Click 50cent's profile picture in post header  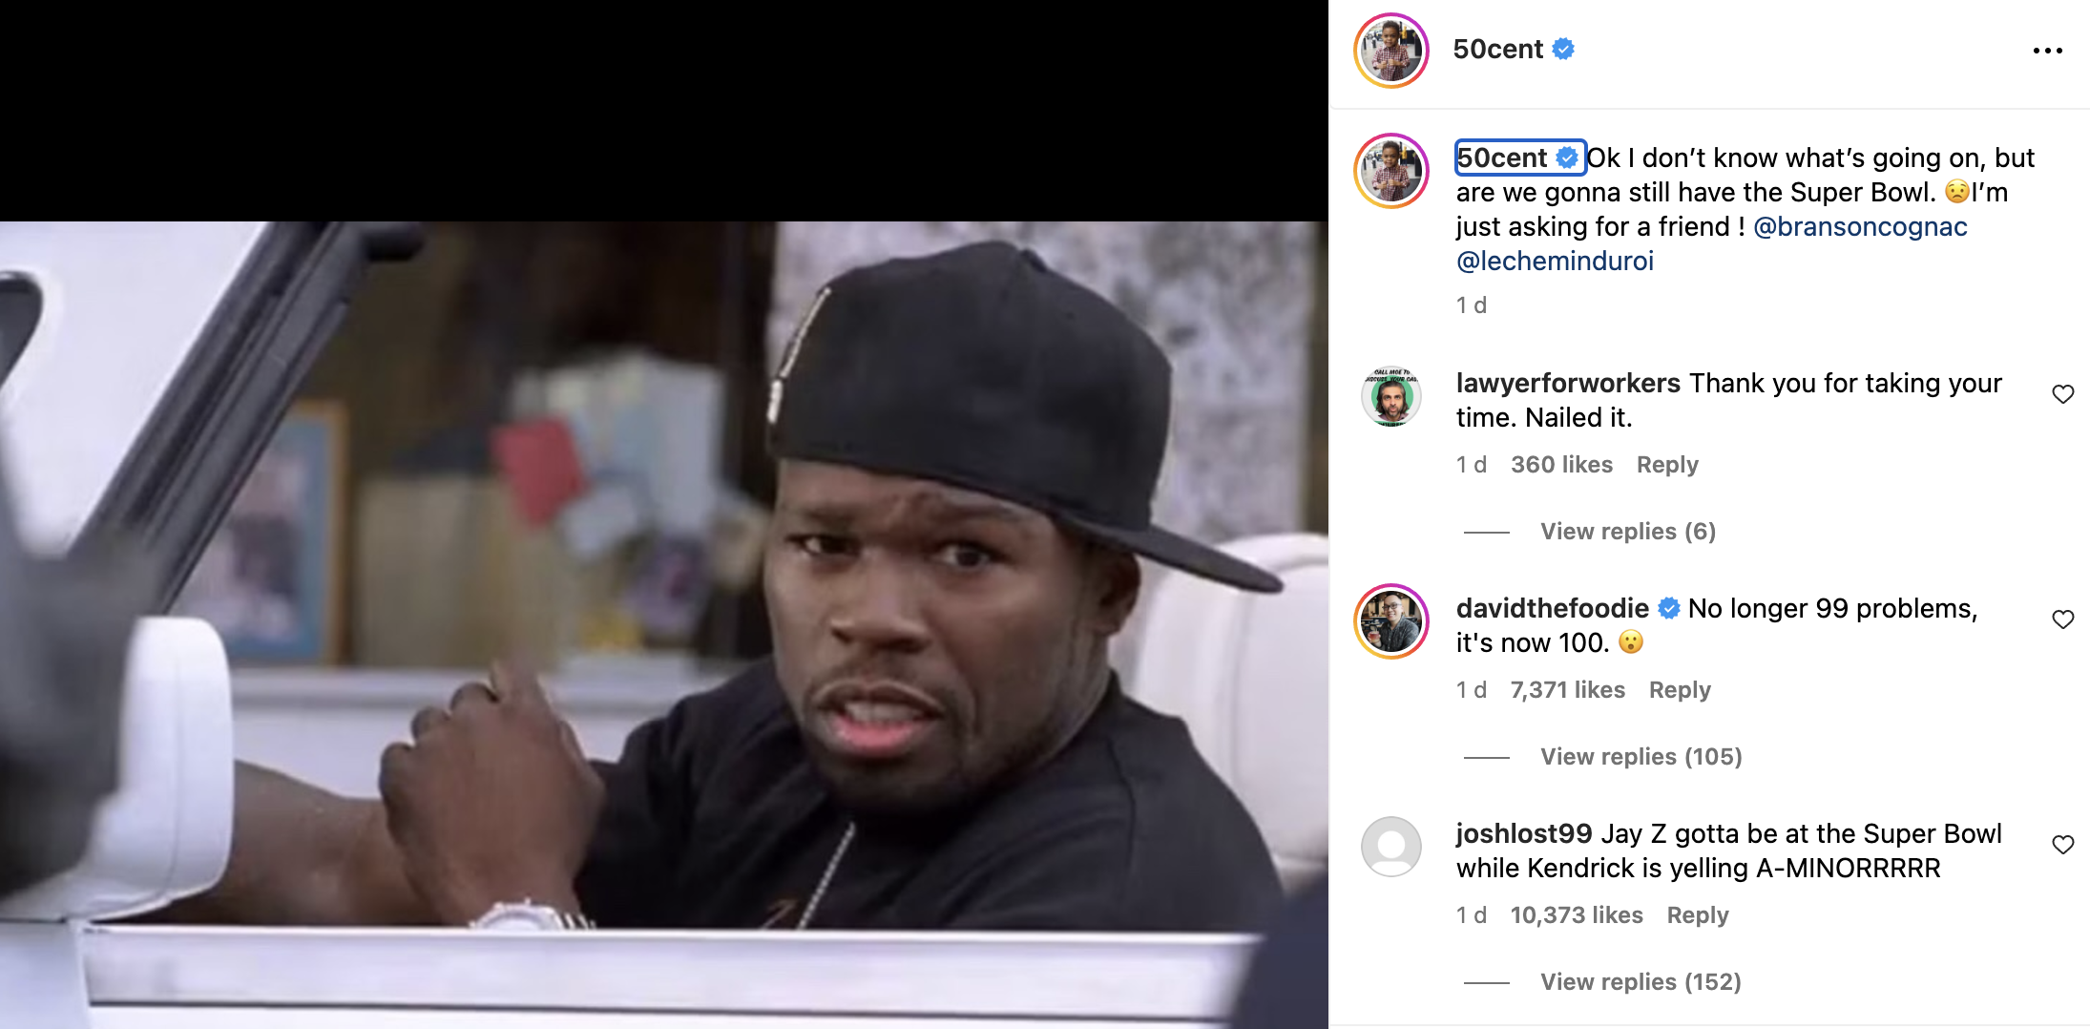1391,51
